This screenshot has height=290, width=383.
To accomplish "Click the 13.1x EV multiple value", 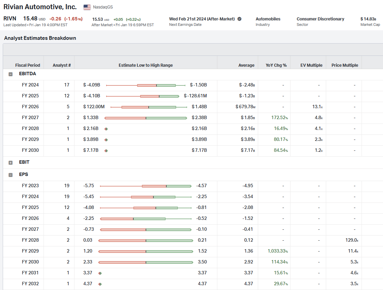I will 318,107.
